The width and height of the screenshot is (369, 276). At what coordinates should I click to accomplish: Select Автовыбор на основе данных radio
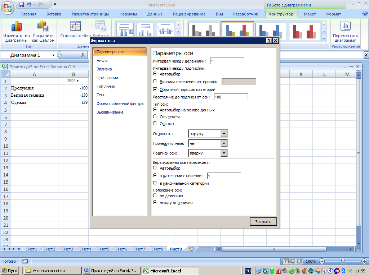coord(155,110)
